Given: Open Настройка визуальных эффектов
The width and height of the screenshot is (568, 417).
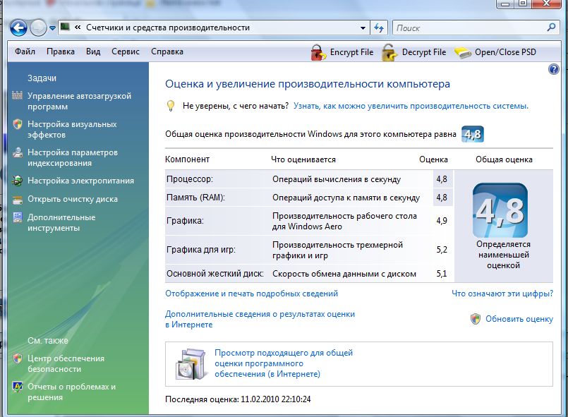Looking at the screenshot, I should (x=72, y=129).
